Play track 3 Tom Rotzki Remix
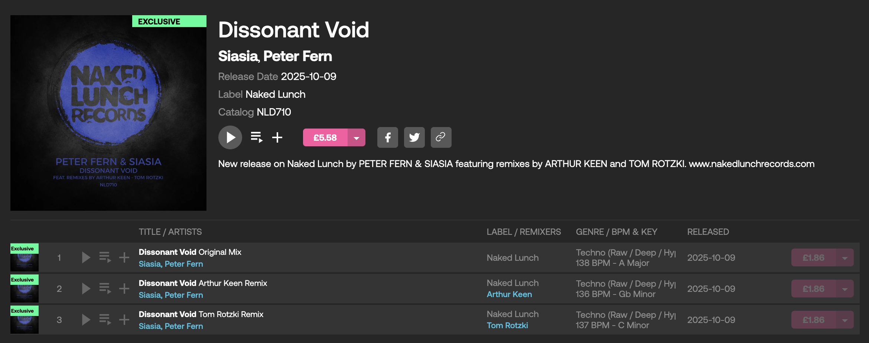869x343 pixels. point(86,320)
